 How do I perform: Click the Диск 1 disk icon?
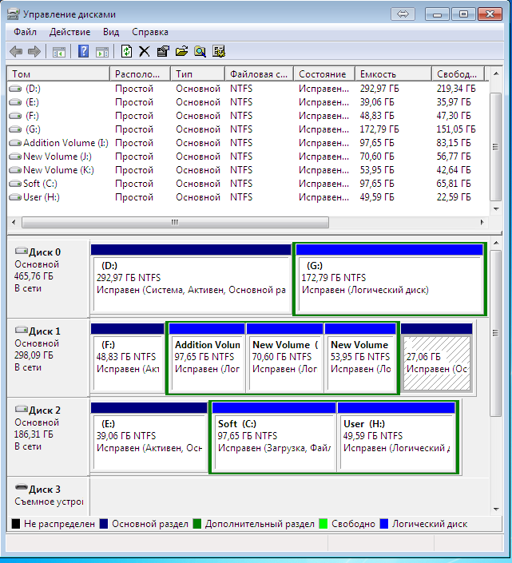22,330
